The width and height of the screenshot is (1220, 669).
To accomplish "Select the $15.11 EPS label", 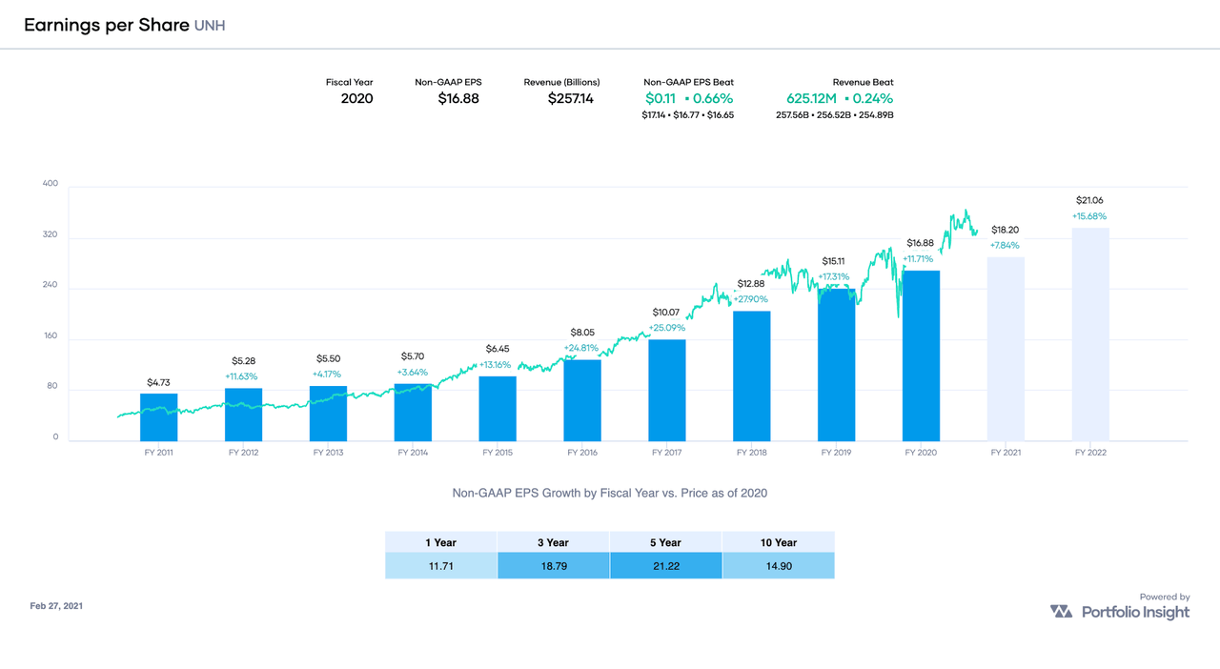I will click(x=836, y=261).
